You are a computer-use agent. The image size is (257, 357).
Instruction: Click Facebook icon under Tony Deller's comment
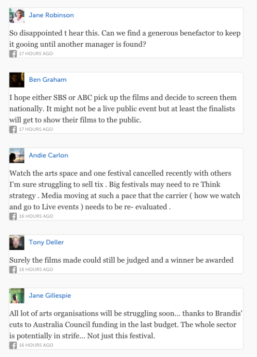click(13, 269)
